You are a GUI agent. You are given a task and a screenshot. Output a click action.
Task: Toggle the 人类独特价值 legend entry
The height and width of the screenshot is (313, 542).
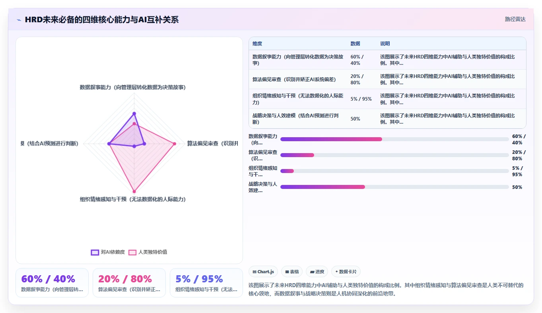tap(148, 252)
